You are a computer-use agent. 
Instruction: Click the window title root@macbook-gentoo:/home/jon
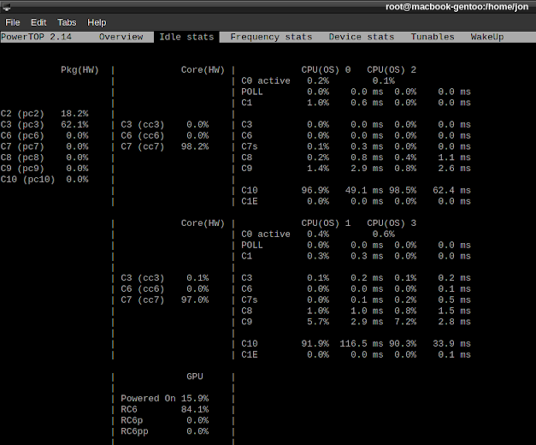pos(457,7)
